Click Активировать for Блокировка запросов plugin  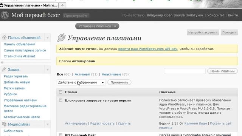(x=76, y=124)
